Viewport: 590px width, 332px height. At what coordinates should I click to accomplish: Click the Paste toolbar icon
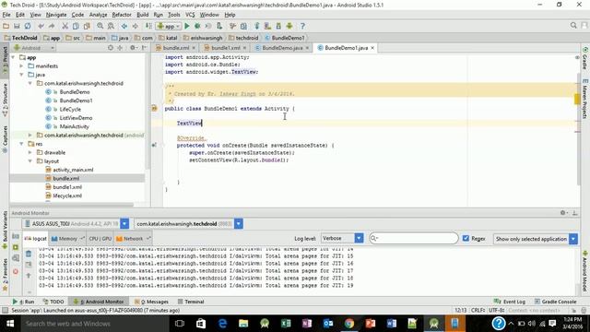tap(87, 26)
